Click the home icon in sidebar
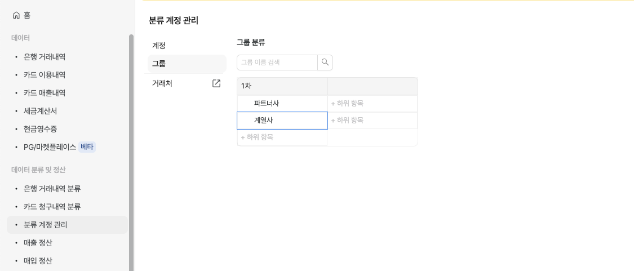This screenshot has height=271, width=634. [16, 15]
